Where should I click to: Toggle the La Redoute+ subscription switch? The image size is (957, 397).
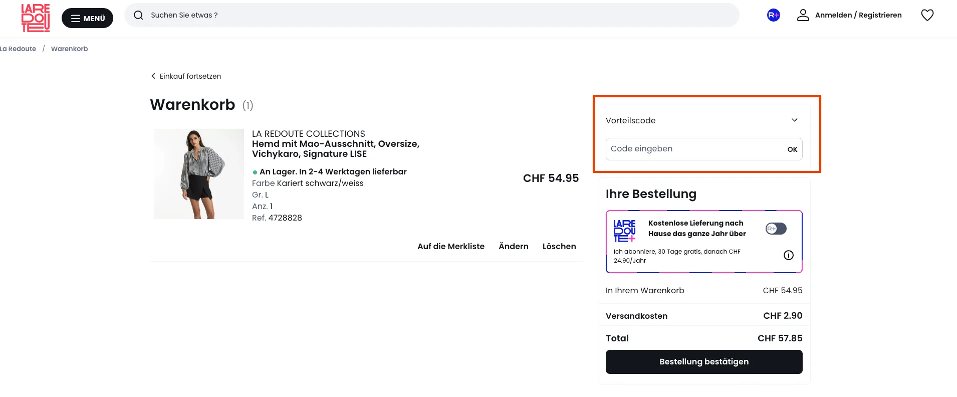(x=776, y=229)
